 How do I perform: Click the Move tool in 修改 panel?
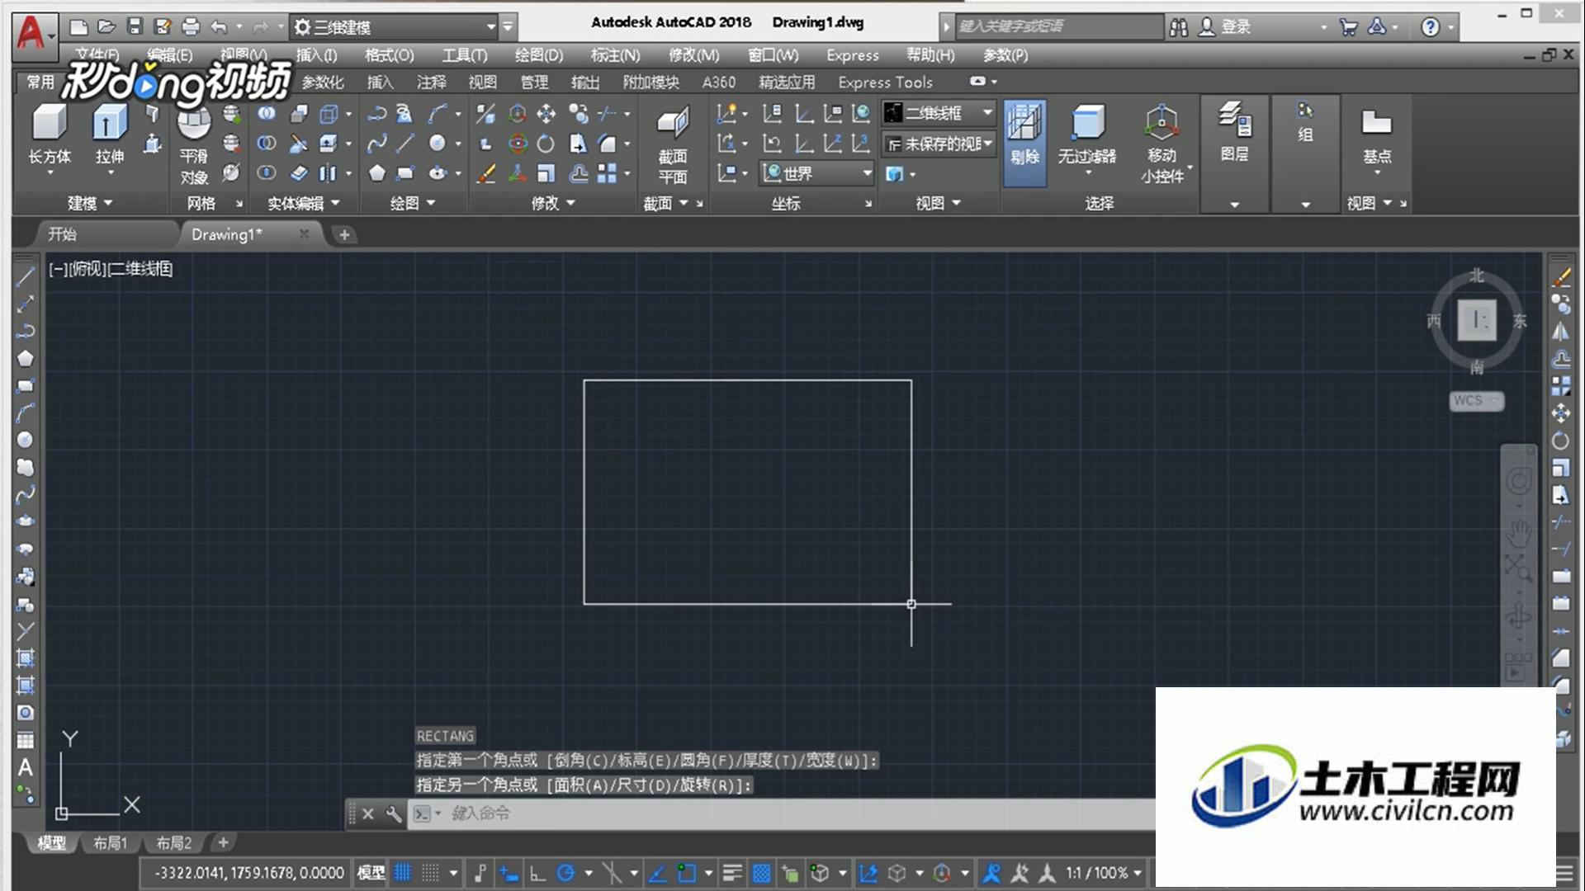click(x=546, y=113)
